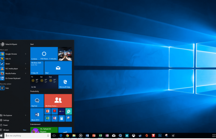Open File Explorer from the taskbar
The image size is (216, 139).
pyautogui.click(x=74, y=136)
